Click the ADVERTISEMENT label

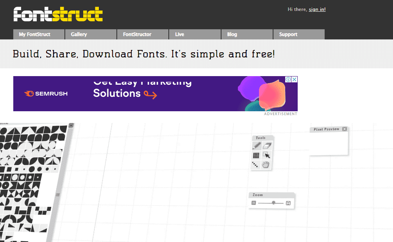click(280, 114)
